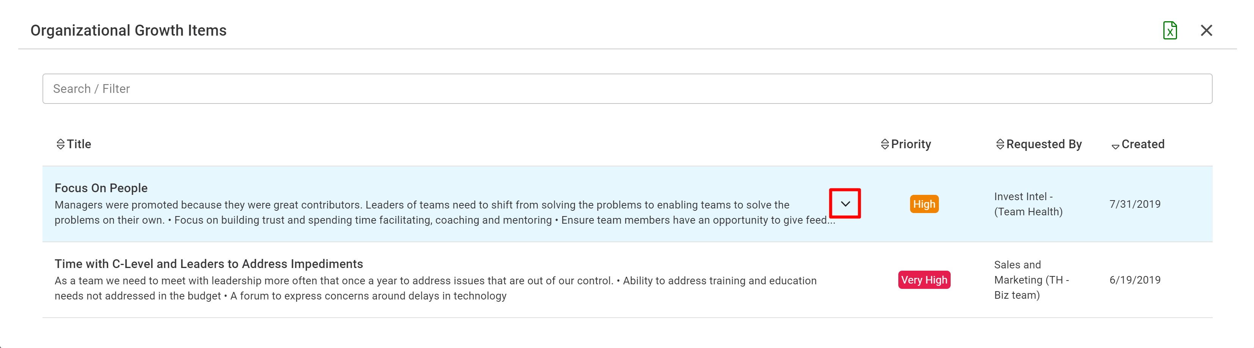Sort the table by Requested By column
The width and height of the screenshot is (1254, 348).
(1000, 144)
